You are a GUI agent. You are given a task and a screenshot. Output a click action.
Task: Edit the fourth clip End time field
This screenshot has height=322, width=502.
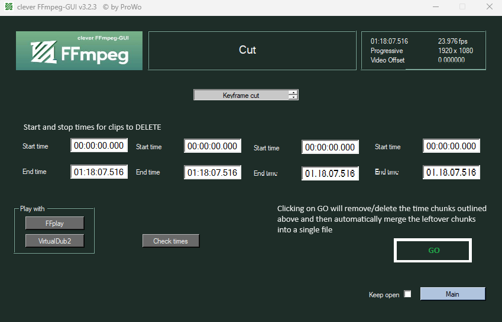pyautogui.click(x=451, y=172)
